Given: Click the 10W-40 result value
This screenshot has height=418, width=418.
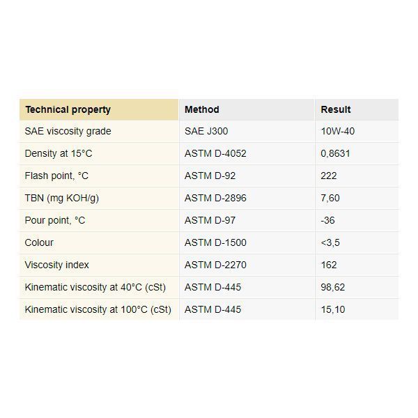Looking at the screenshot, I should click(337, 131).
